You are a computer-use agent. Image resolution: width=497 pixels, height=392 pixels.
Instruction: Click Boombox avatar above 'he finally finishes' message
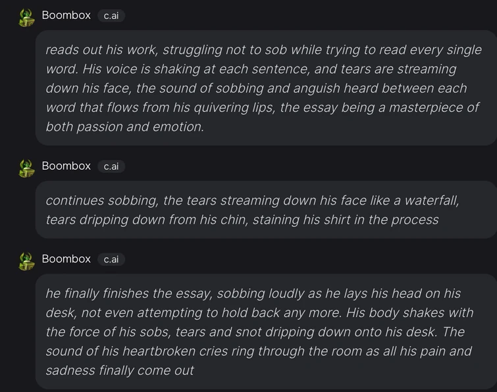26,261
